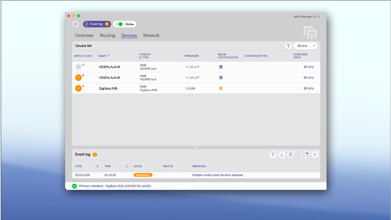Viewport: 391px width, 220px height.
Task: Open the hamburger main menu
Action: click(x=76, y=24)
